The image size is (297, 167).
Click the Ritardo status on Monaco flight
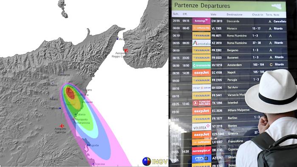(278, 28)
